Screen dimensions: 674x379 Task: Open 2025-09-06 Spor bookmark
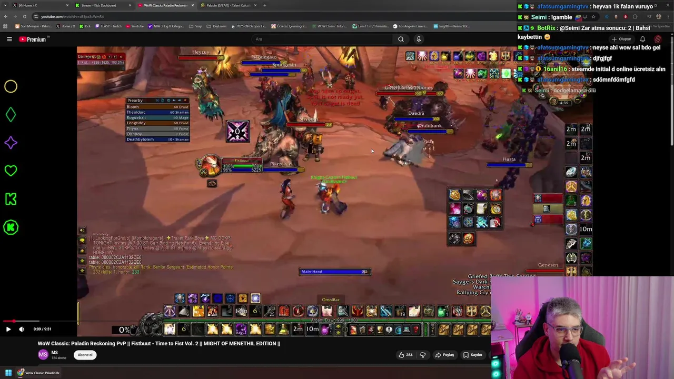pyautogui.click(x=249, y=26)
